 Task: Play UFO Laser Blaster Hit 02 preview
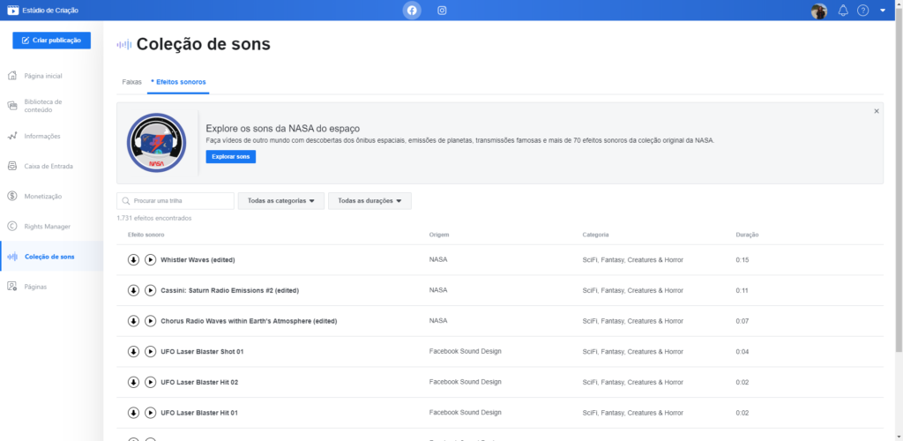click(150, 382)
